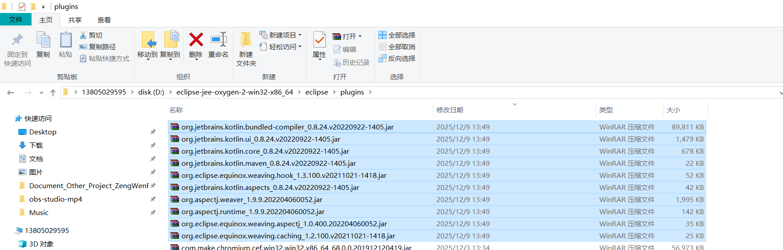Click eclipse in address breadcrumb

click(317, 92)
